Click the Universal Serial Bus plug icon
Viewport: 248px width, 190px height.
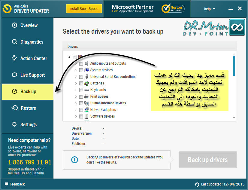point(87,77)
